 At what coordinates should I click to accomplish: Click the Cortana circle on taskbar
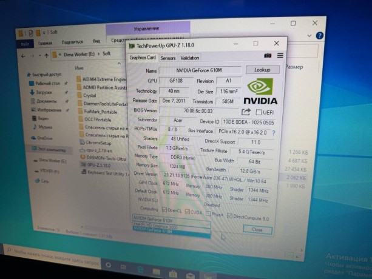[109, 265]
